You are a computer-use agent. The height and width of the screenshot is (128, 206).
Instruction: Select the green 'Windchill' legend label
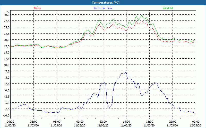[x=168, y=8]
